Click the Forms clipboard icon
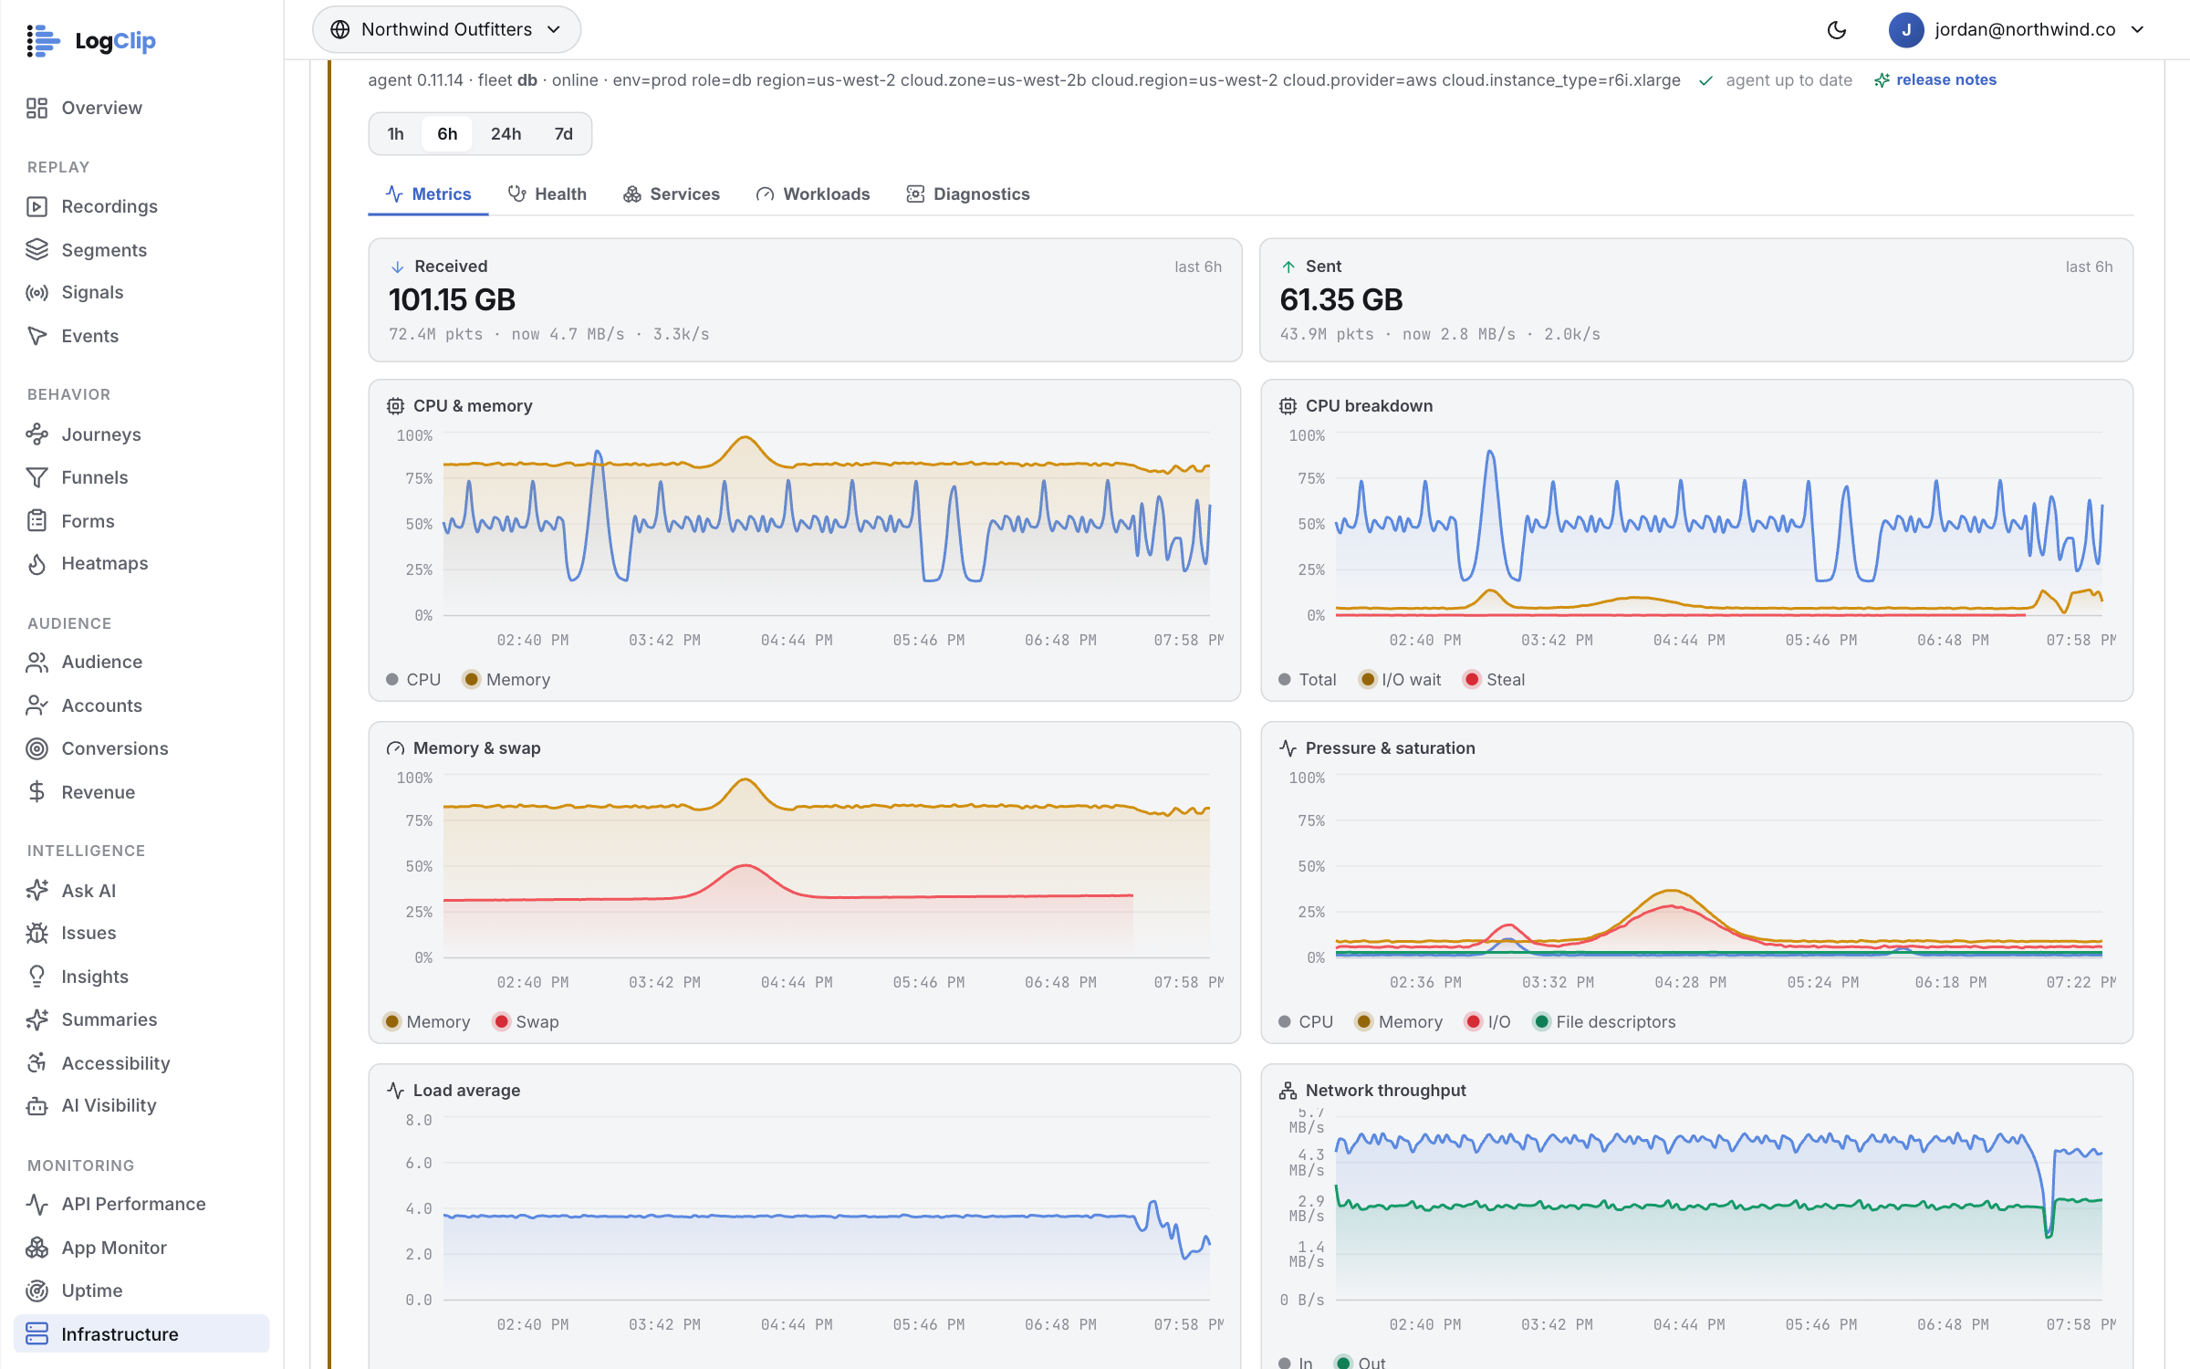This screenshot has width=2190, height=1369. click(x=36, y=521)
